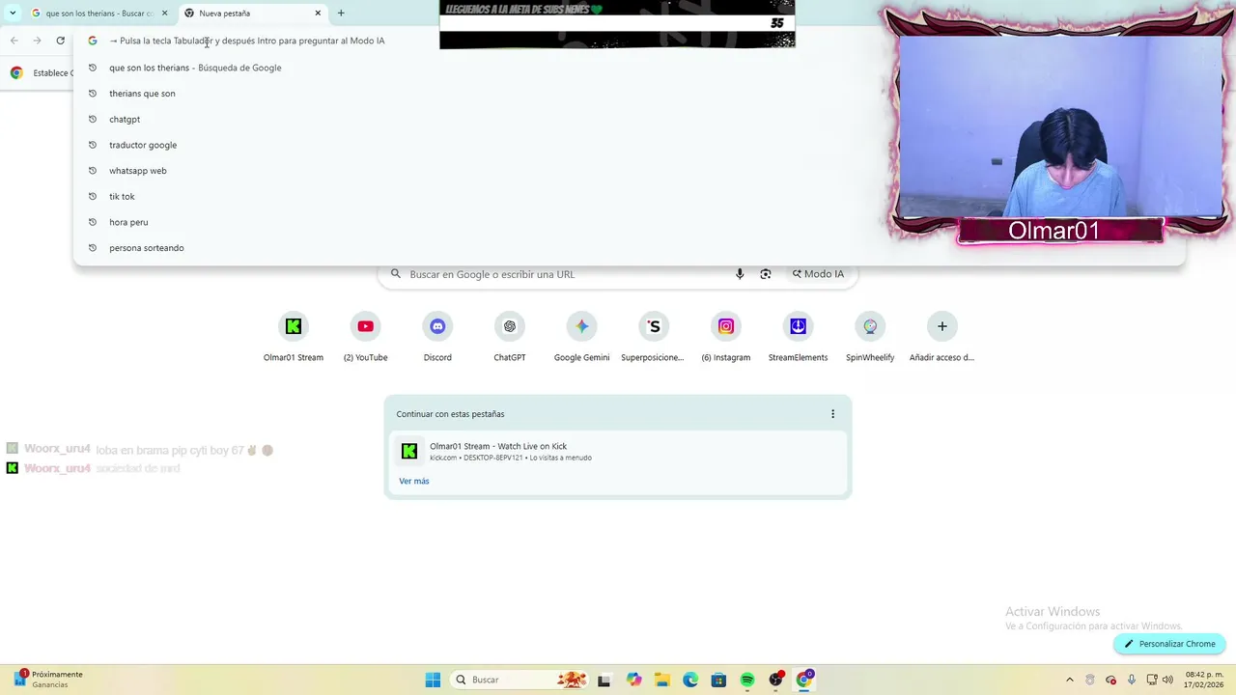This screenshot has height=695, width=1236.
Task: Open the SpinWheelify shortcut tile
Action: point(870,337)
